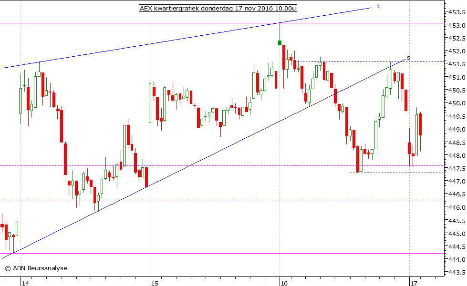The height and width of the screenshot is (286, 467).
Task: Click the trendline label 't'
Action: tap(379, 6)
